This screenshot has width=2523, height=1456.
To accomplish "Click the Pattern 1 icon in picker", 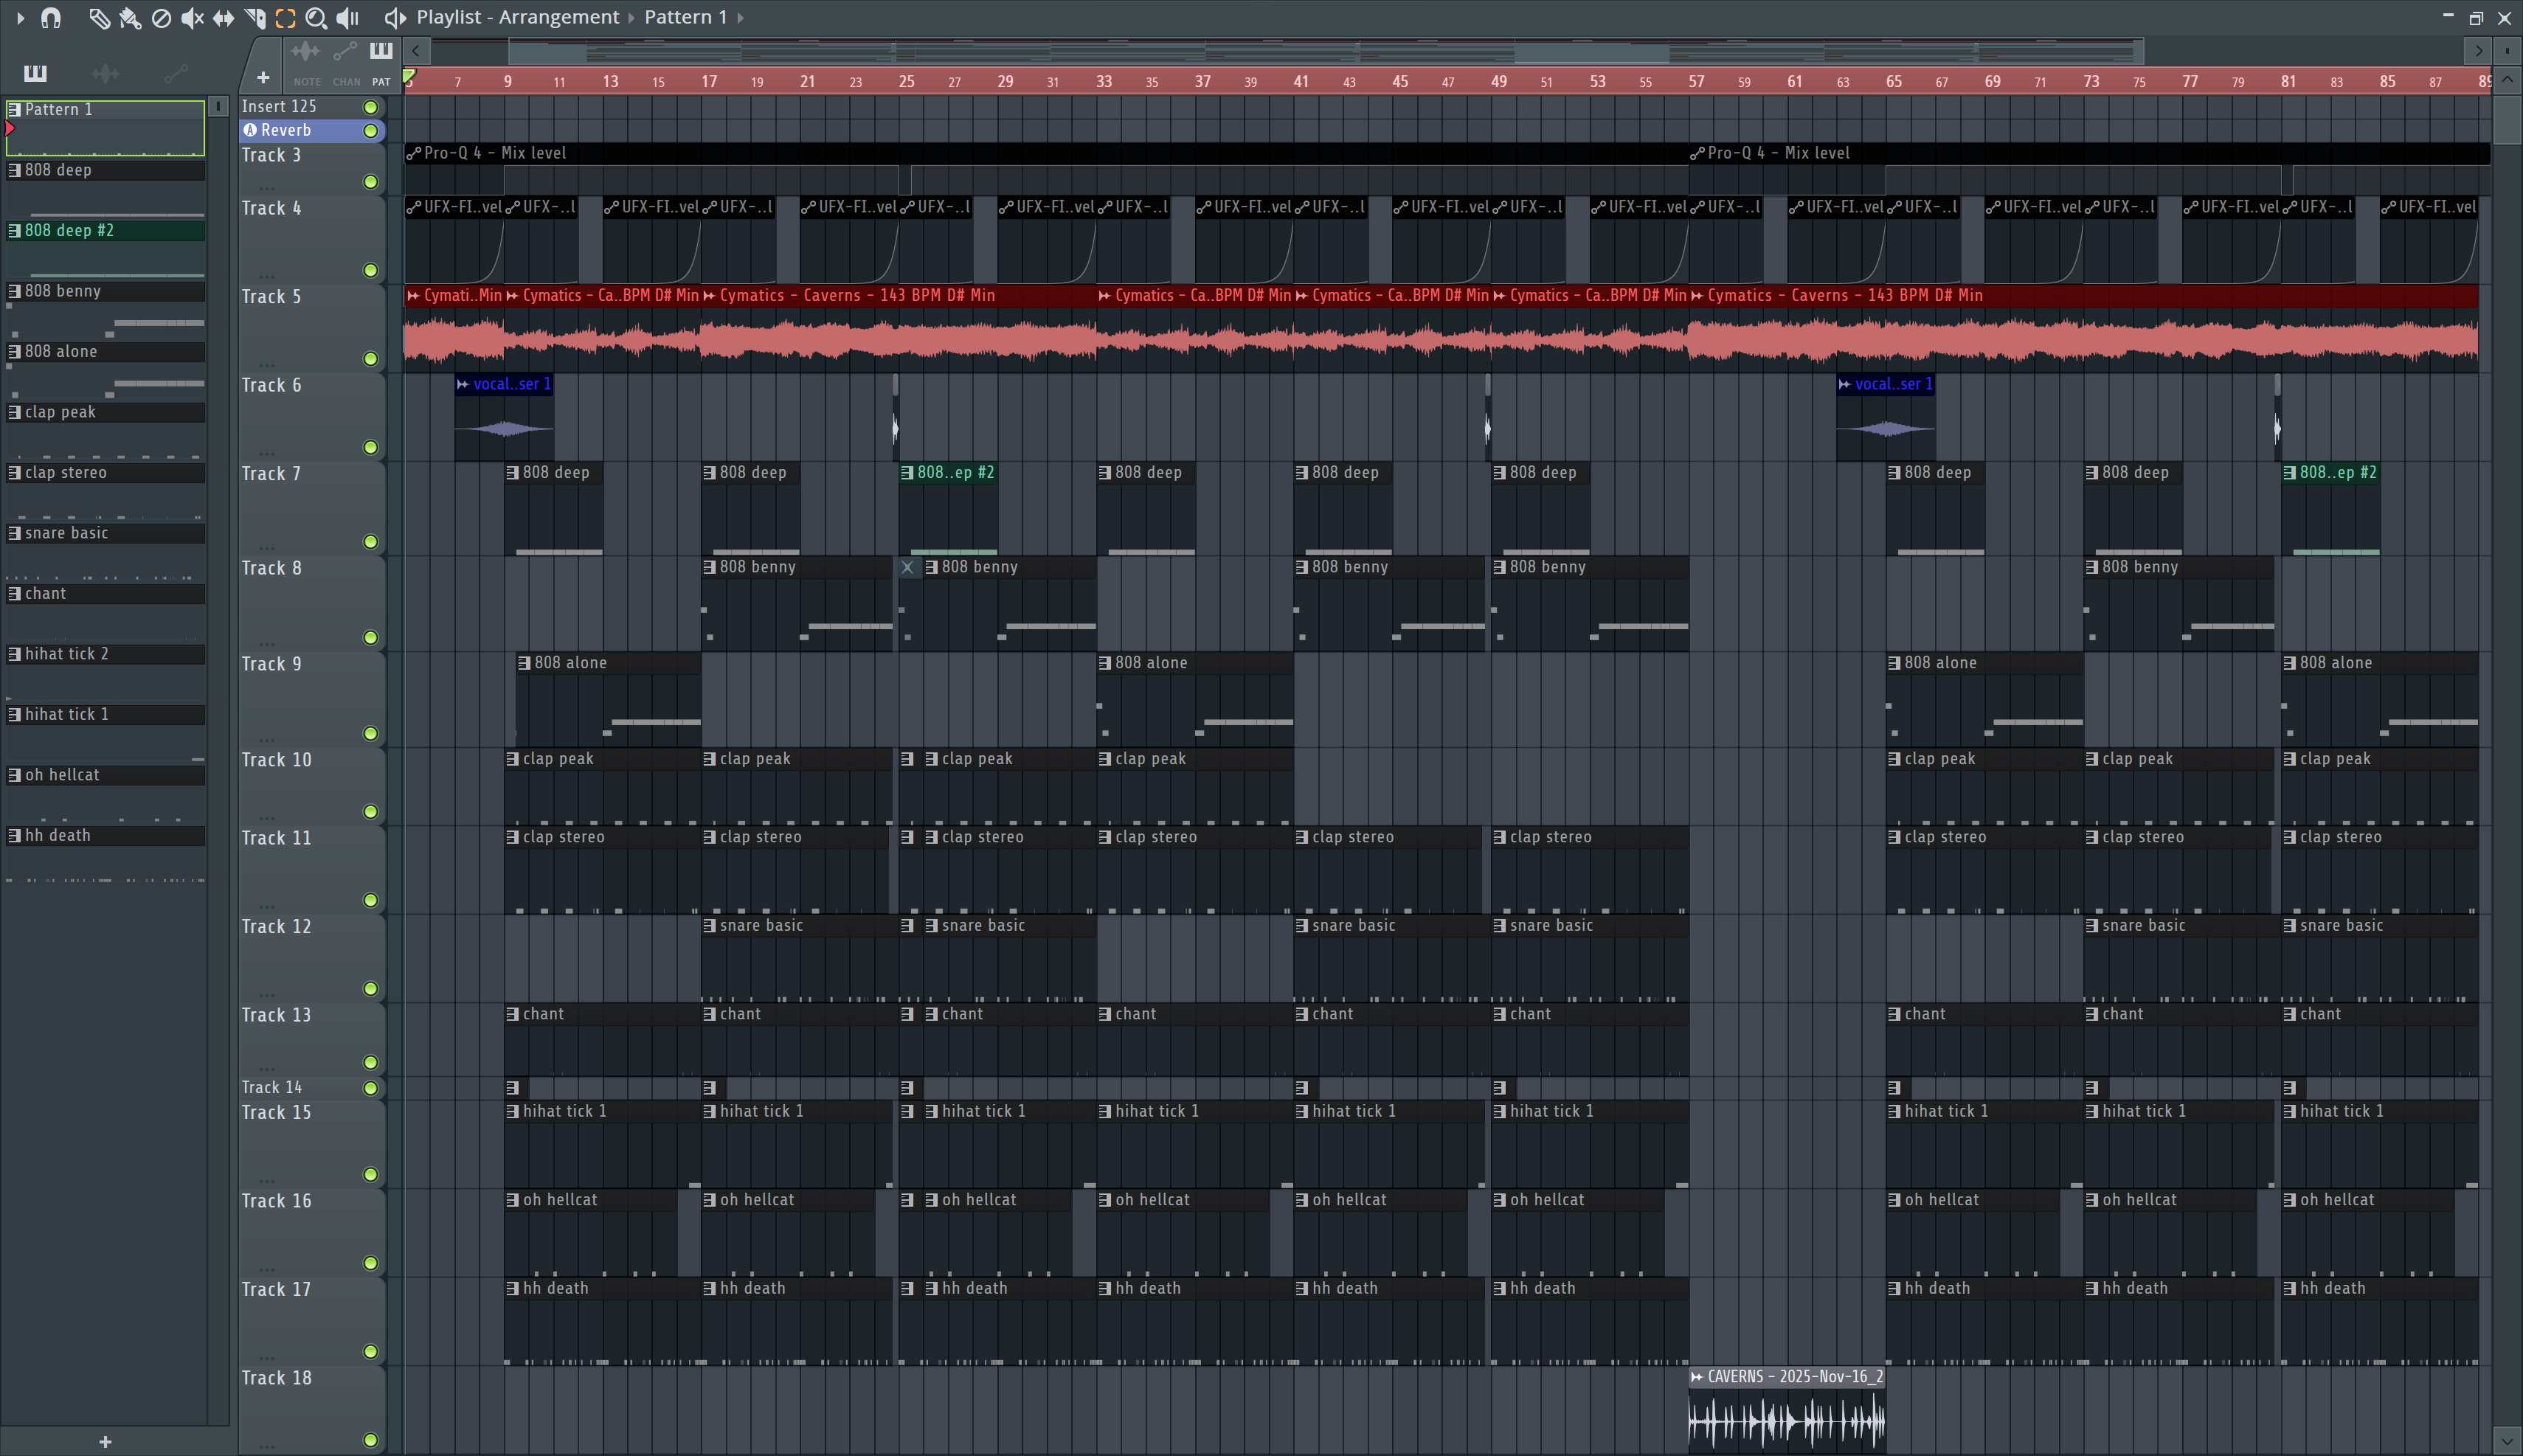I will (14, 109).
